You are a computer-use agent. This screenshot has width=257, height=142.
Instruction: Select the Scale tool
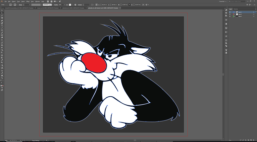point(2,43)
